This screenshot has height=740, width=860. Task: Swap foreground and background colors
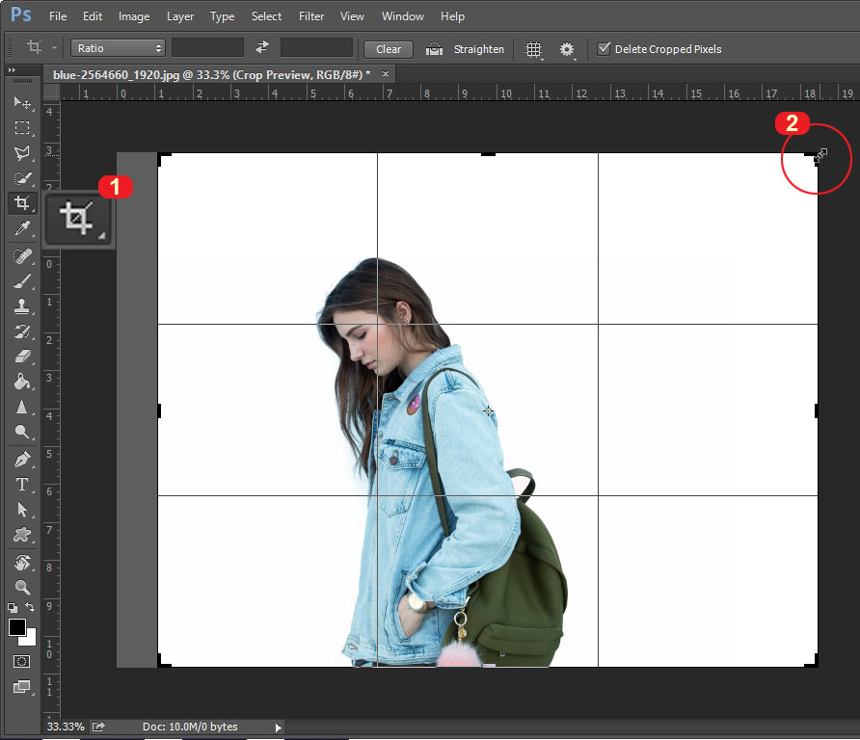pos(30,607)
